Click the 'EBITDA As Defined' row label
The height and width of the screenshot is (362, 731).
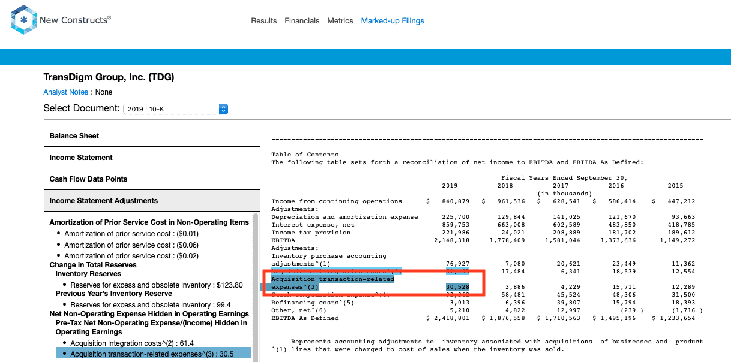[305, 318]
